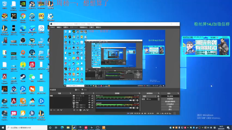Viewport: 232px width, 130px height.
Task: Toggle visibility of the 图像 source
Action: pos(89,103)
